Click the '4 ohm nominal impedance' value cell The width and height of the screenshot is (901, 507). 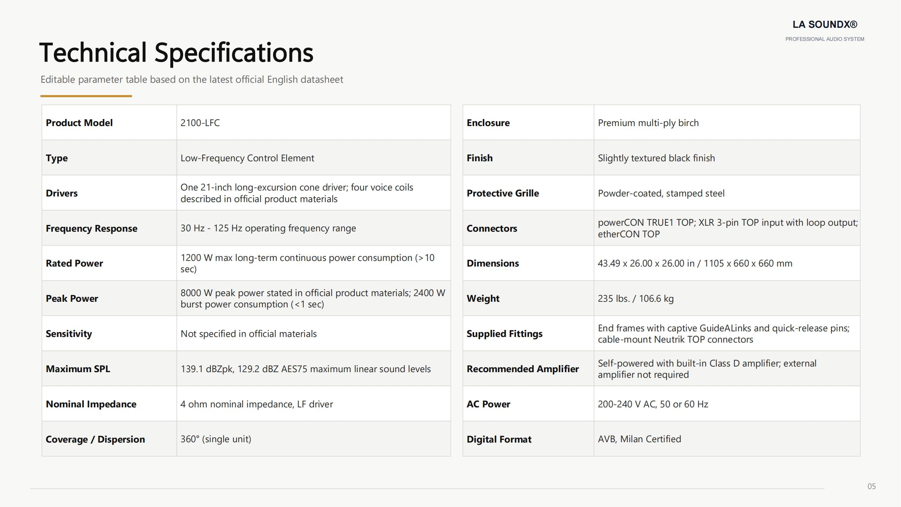[x=314, y=404]
